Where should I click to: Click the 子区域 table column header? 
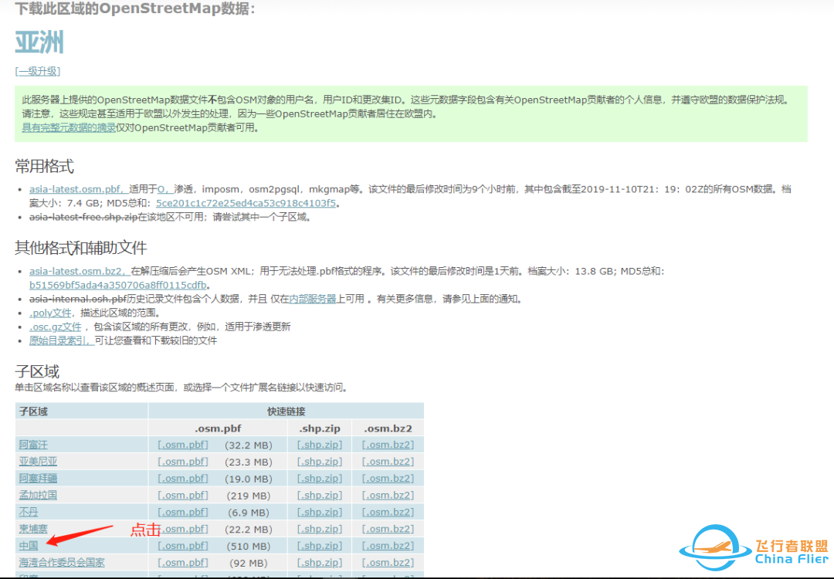[x=33, y=411]
